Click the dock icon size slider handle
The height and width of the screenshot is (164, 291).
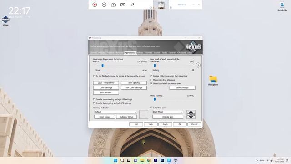coord(102,66)
